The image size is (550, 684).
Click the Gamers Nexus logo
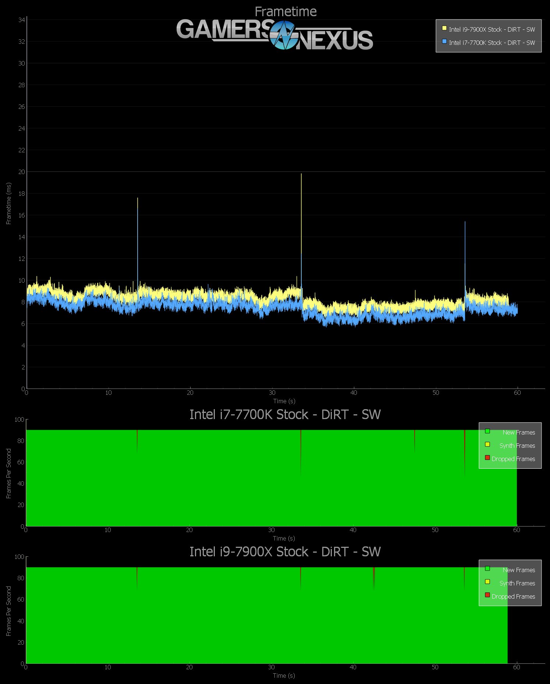click(275, 35)
